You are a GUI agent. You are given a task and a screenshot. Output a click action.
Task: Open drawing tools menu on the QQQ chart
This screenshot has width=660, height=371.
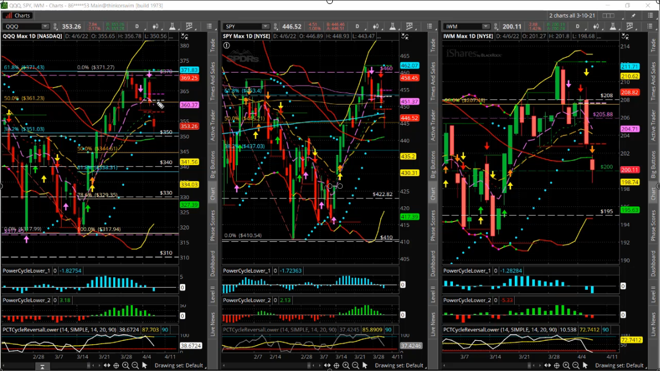click(x=189, y=26)
